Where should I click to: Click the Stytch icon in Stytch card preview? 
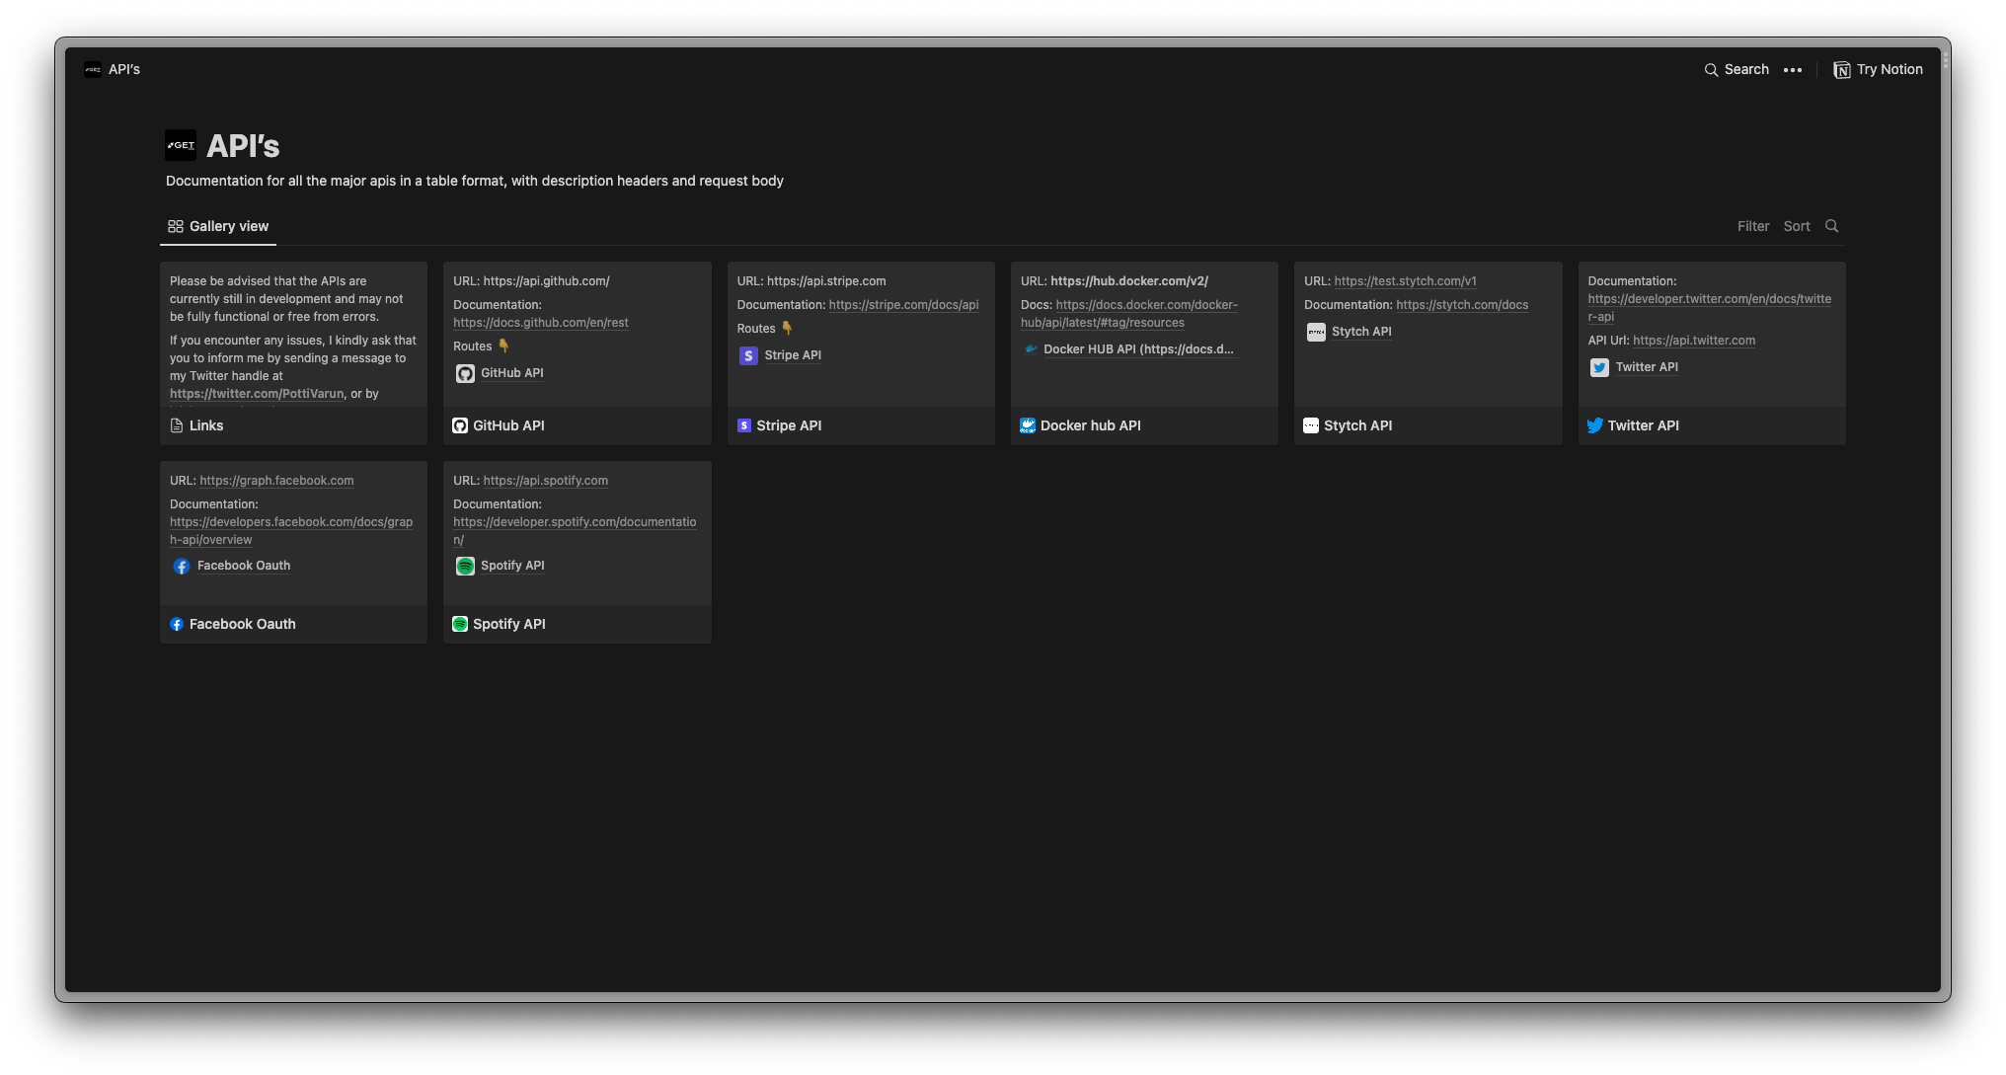(x=1316, y=332)
